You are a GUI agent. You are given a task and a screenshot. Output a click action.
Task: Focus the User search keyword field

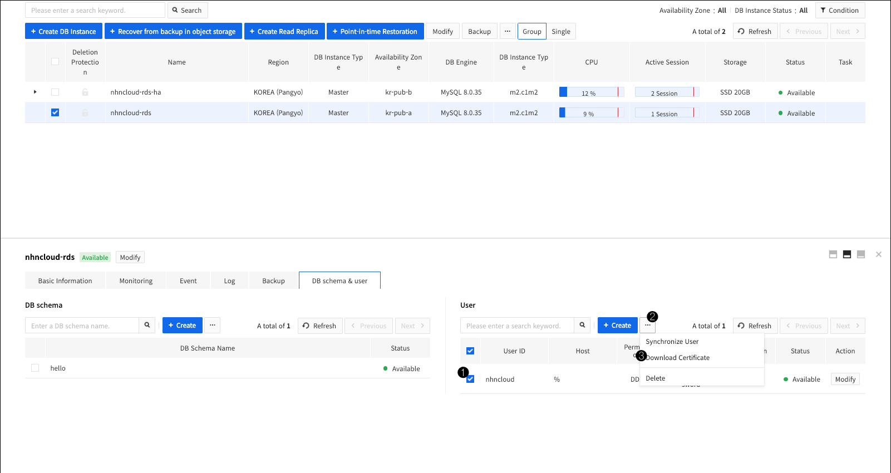pos(517,326)
